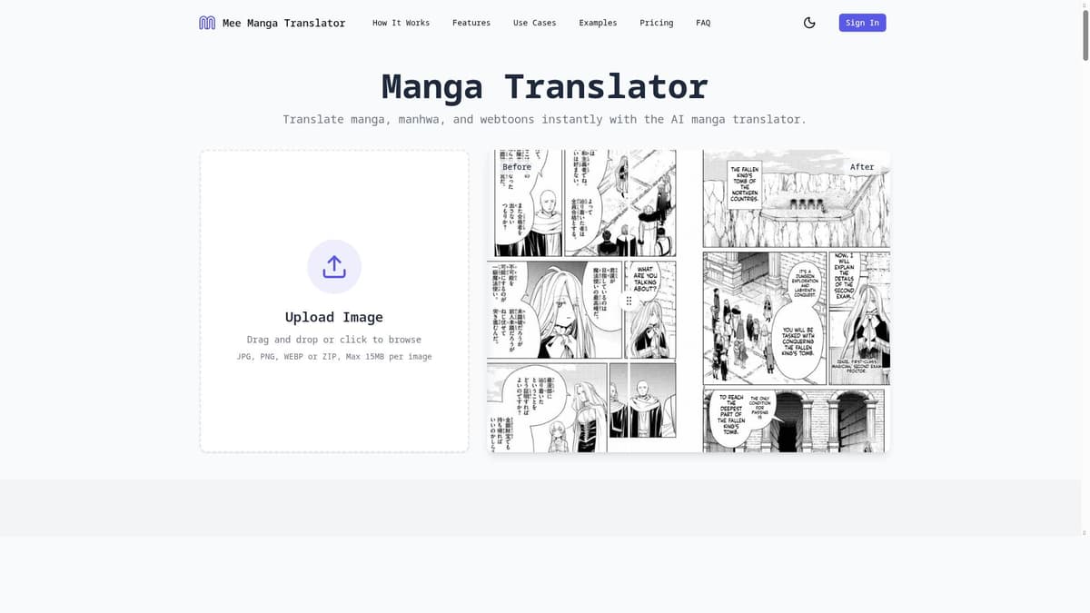Click the dotted drag-handle on the comparison image
The width and height of the screenshot is (1090, 613).
click(x=629, y=301)
